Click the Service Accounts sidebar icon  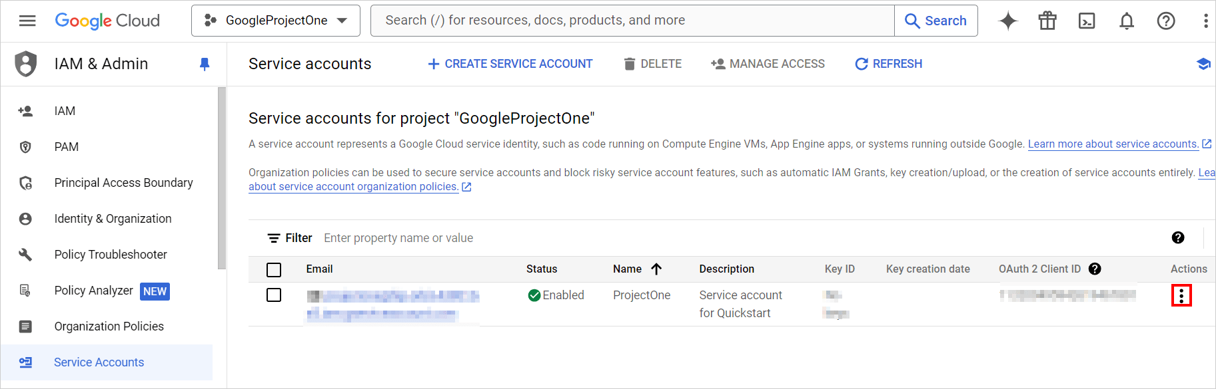tap(25, 362)
